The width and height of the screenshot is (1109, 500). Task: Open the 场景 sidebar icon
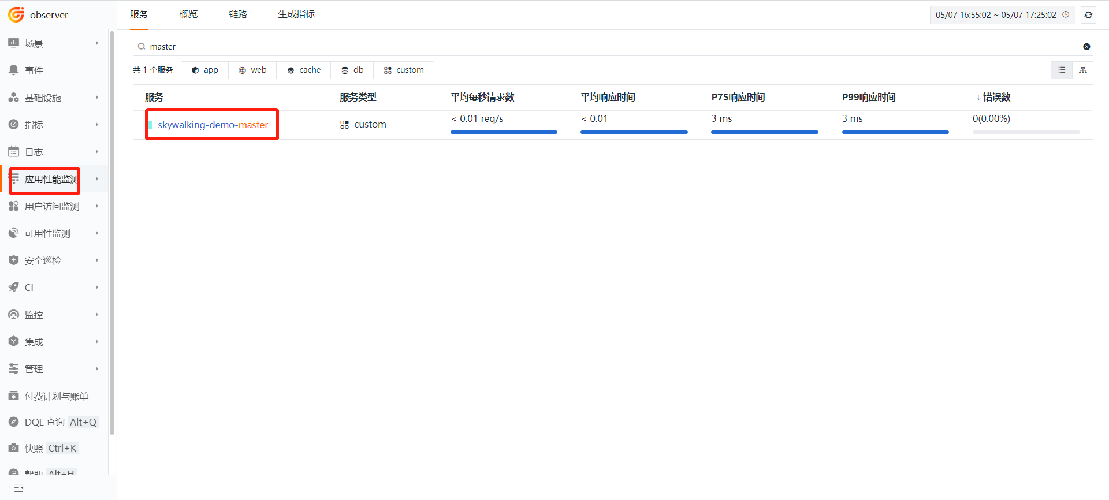click(14, 43)
